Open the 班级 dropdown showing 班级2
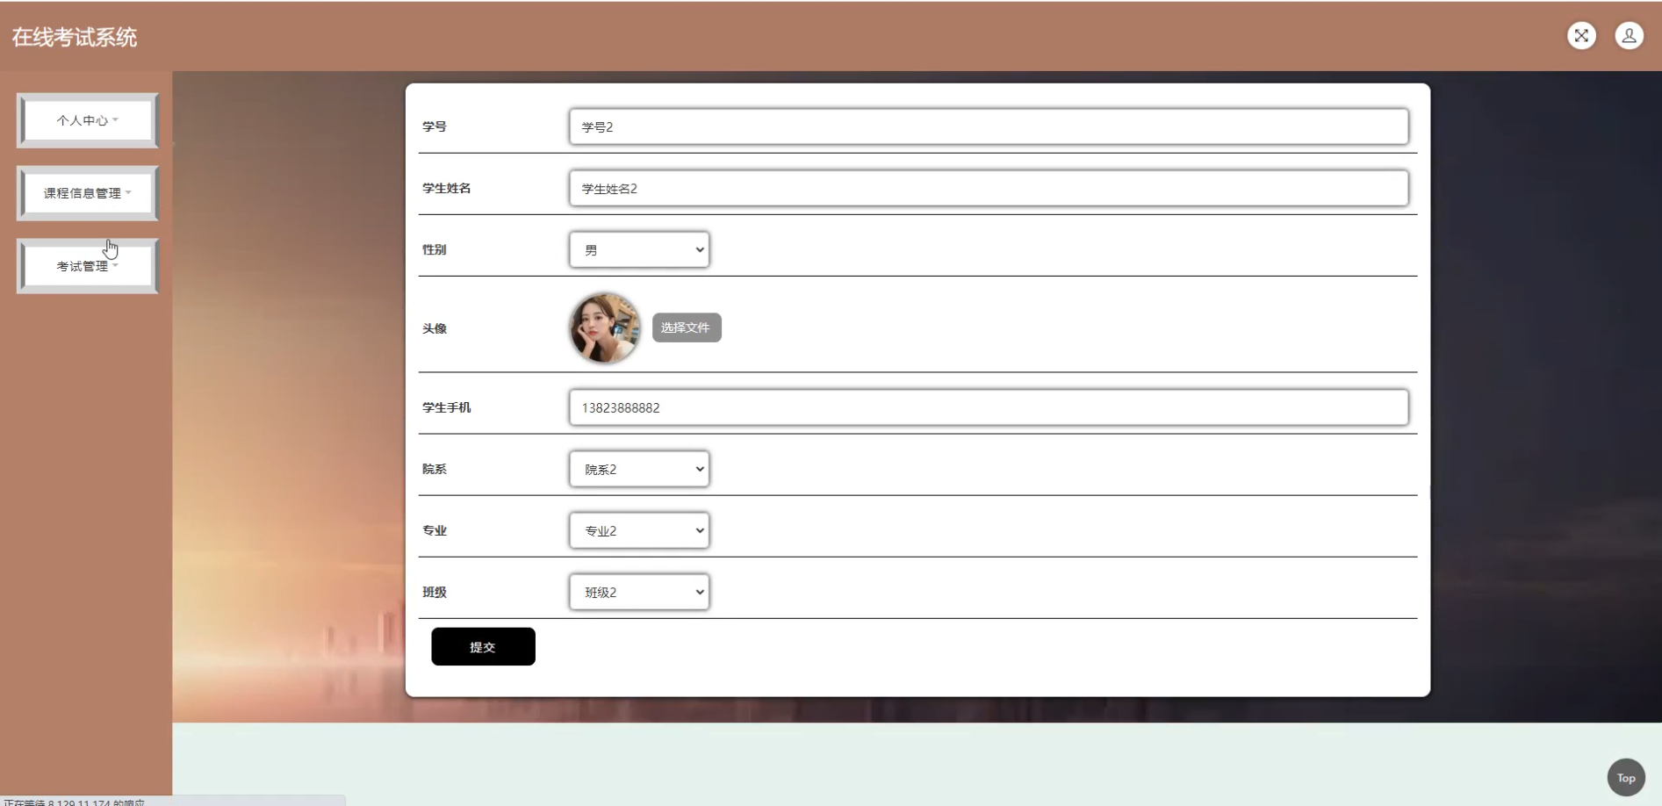This screenshot has height=806, width=1662. [x=639, y=592]
